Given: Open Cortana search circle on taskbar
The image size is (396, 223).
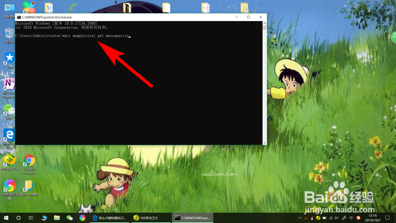Looking at the screenshot, I should (19, 218).
